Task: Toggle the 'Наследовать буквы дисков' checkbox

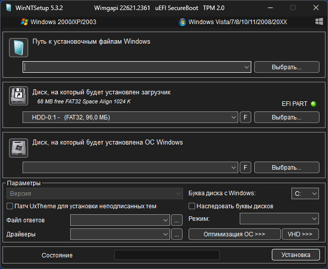Action: [192, 206]
